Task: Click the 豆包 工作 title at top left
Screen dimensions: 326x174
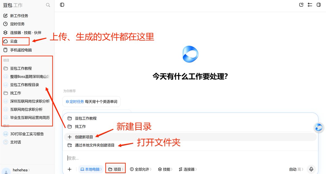Action: point(13,5)
